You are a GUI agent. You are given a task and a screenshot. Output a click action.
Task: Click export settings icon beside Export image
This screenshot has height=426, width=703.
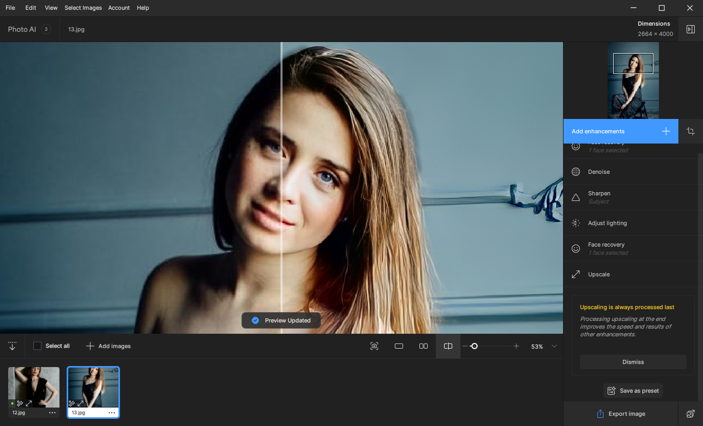pos(690,414)
